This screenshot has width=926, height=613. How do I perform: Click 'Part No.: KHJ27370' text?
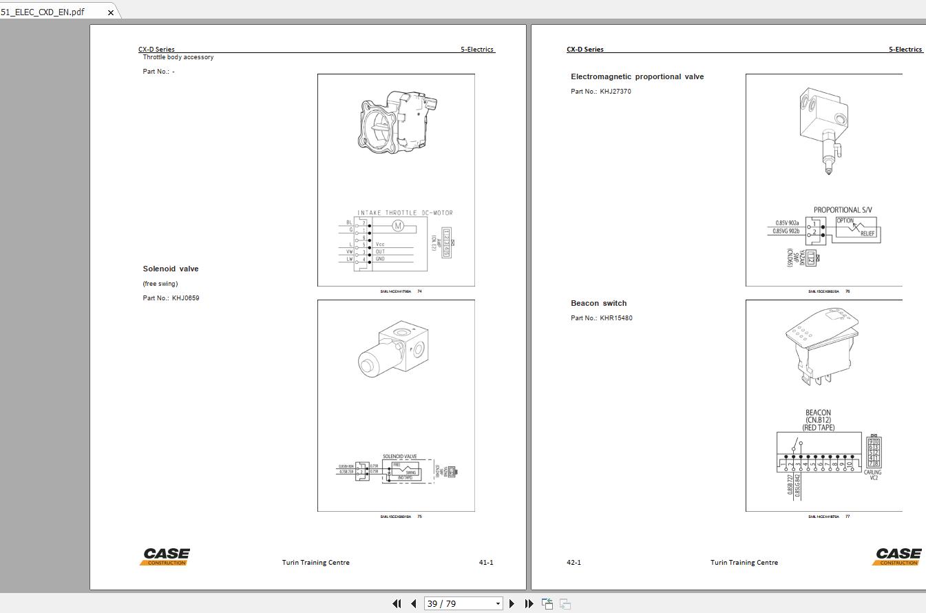(x=601, y=92)
